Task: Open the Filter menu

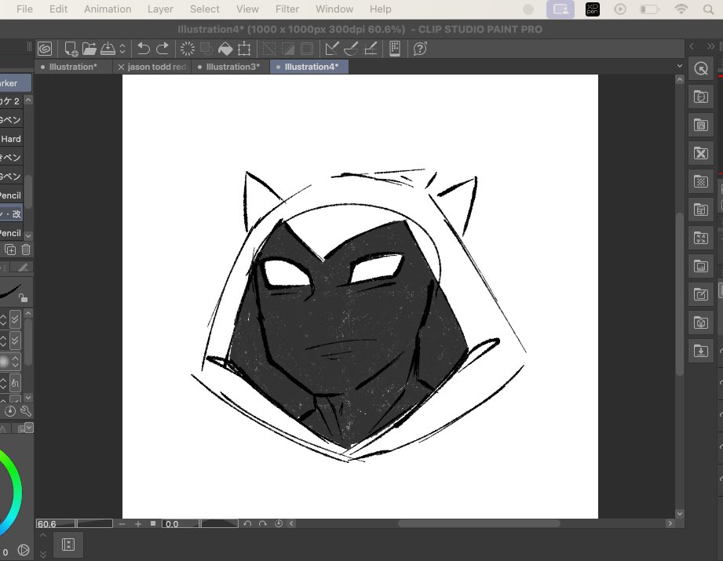Action: [287, 9]
